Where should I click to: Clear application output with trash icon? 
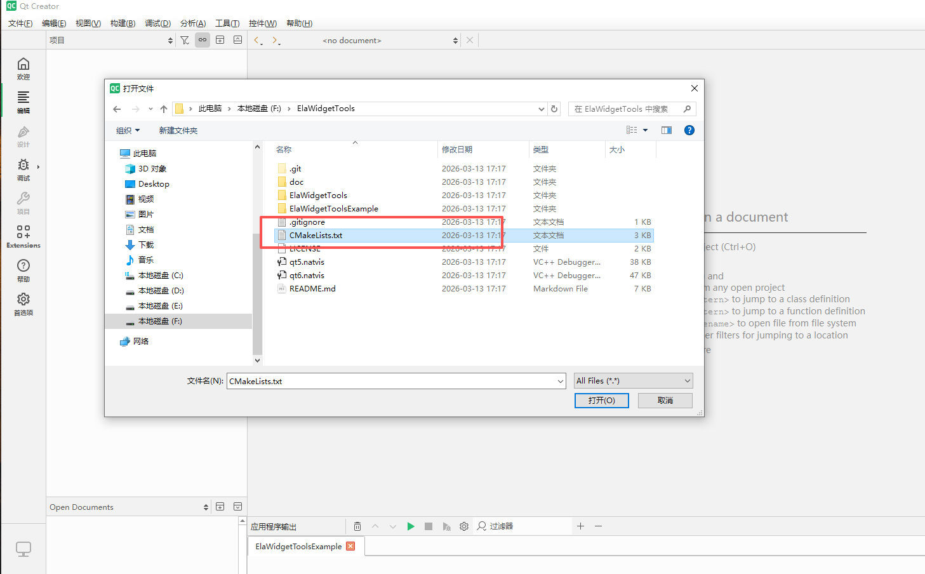pyautogui.click(x=357, y=526)
